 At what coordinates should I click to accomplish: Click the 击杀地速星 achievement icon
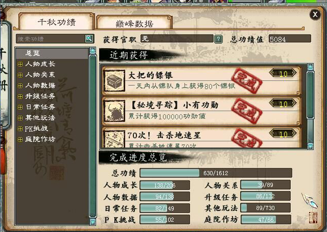[x=114, y=139]
